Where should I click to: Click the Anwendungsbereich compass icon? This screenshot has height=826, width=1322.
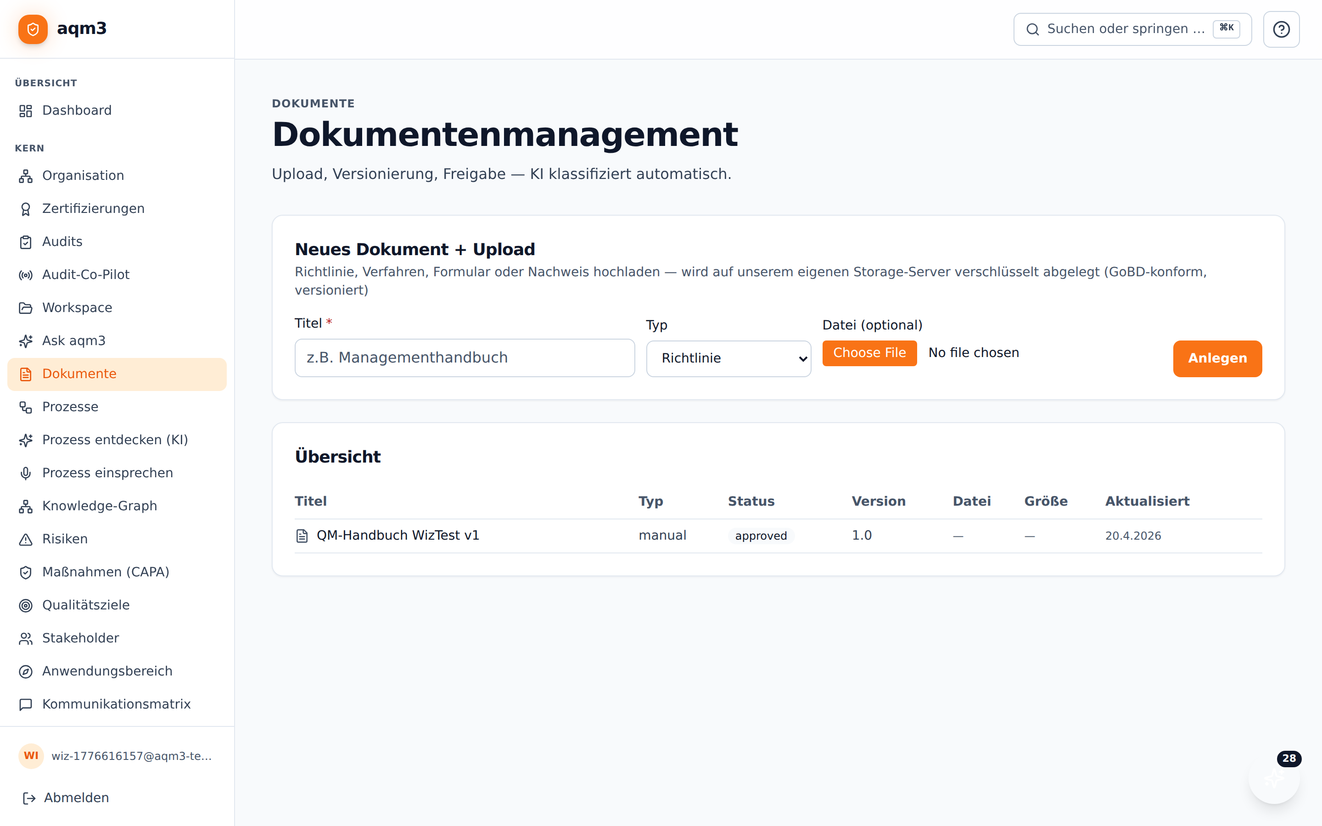(x=26, y=671)
